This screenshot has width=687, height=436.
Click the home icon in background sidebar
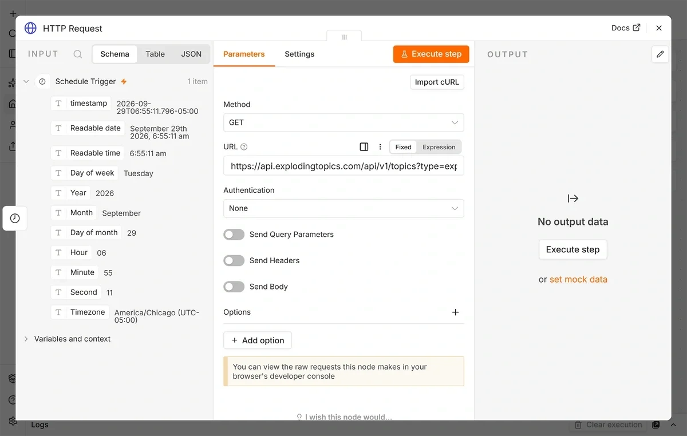[13, 104]
